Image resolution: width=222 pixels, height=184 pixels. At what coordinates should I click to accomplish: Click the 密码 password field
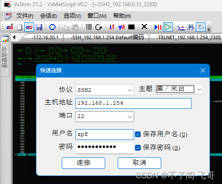105,148
